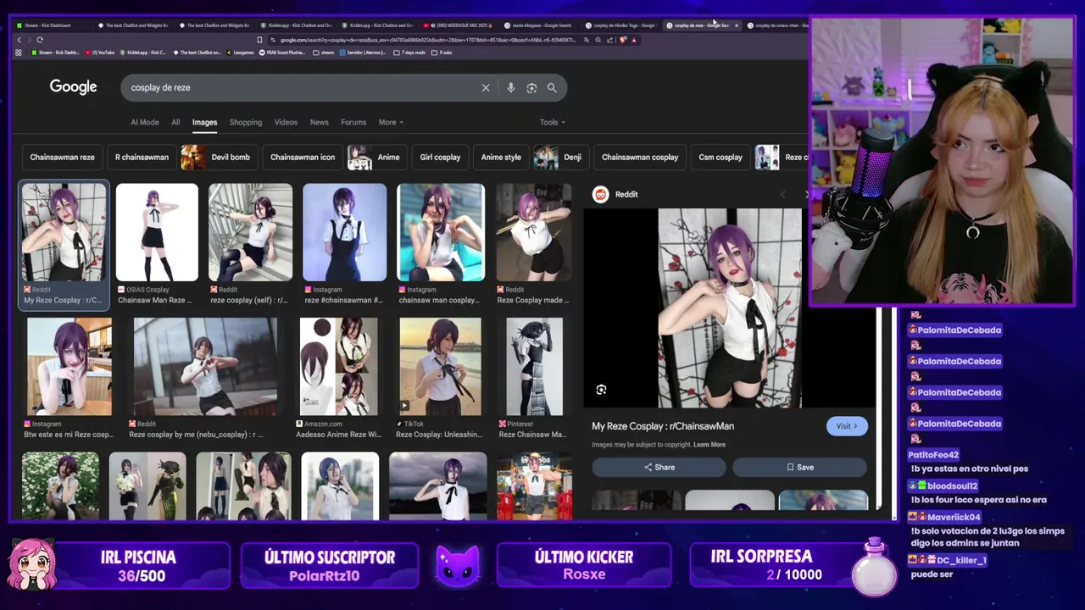The height and width of the screenshot is (610, 1085).
Task: Open the Lexogames bookmark
Action: tap(240, 53)
